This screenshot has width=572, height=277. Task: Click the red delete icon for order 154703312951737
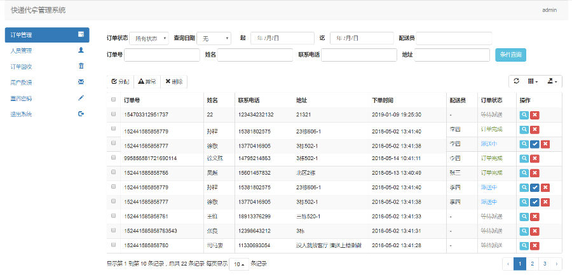point(535,114)
